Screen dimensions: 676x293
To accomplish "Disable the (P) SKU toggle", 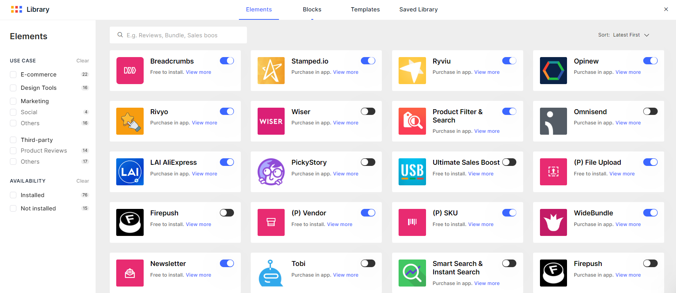I will pyautogui.click(x=509, y=213).
